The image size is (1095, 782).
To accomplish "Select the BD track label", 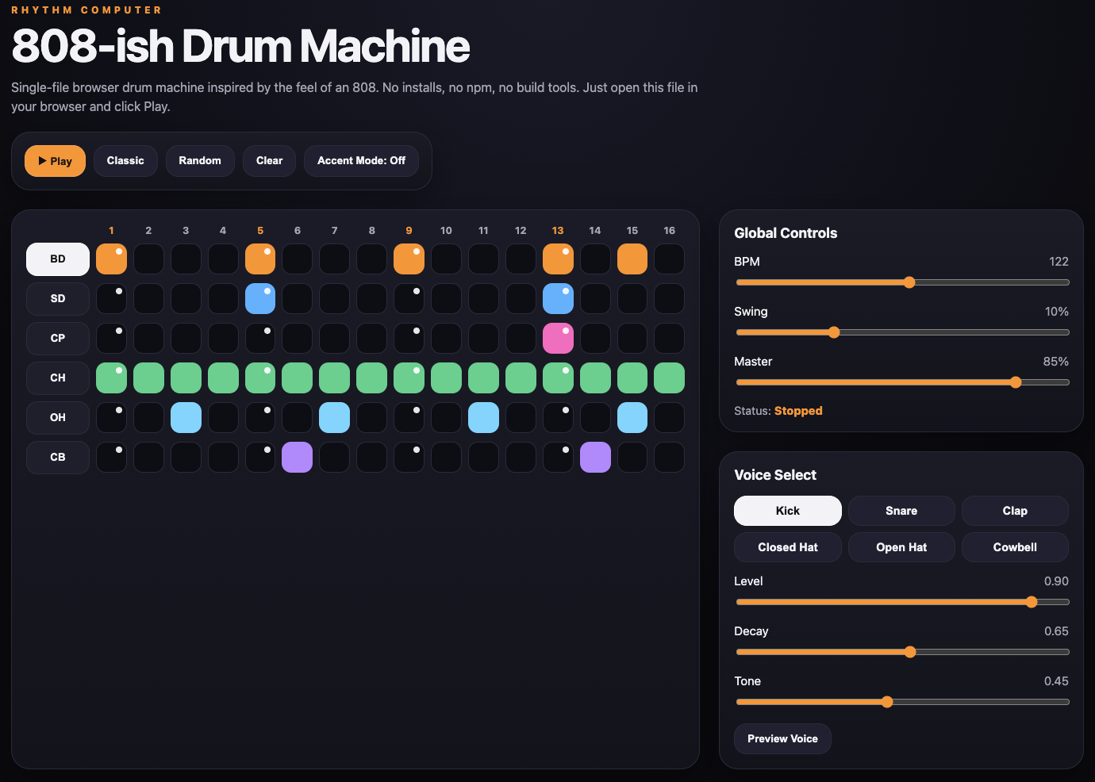I will pos(58,259).
